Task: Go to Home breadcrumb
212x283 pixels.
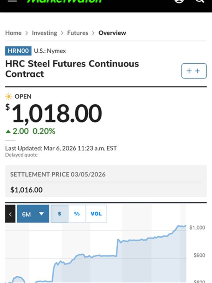Action: (x=13, y=33)
